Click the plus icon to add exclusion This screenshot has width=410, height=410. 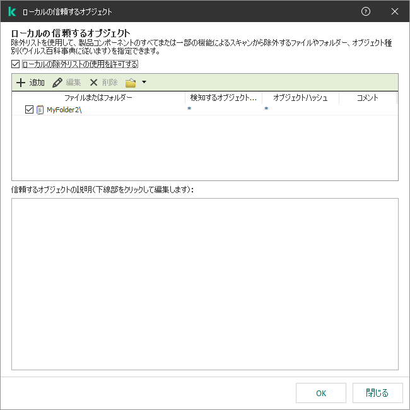coord(21,83)
